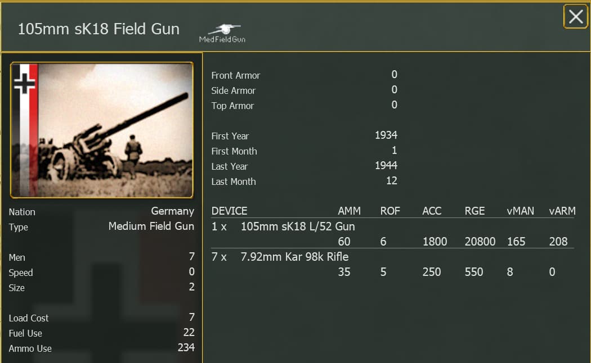
Task: Click the ACC column header
Action: click(432, 211)
